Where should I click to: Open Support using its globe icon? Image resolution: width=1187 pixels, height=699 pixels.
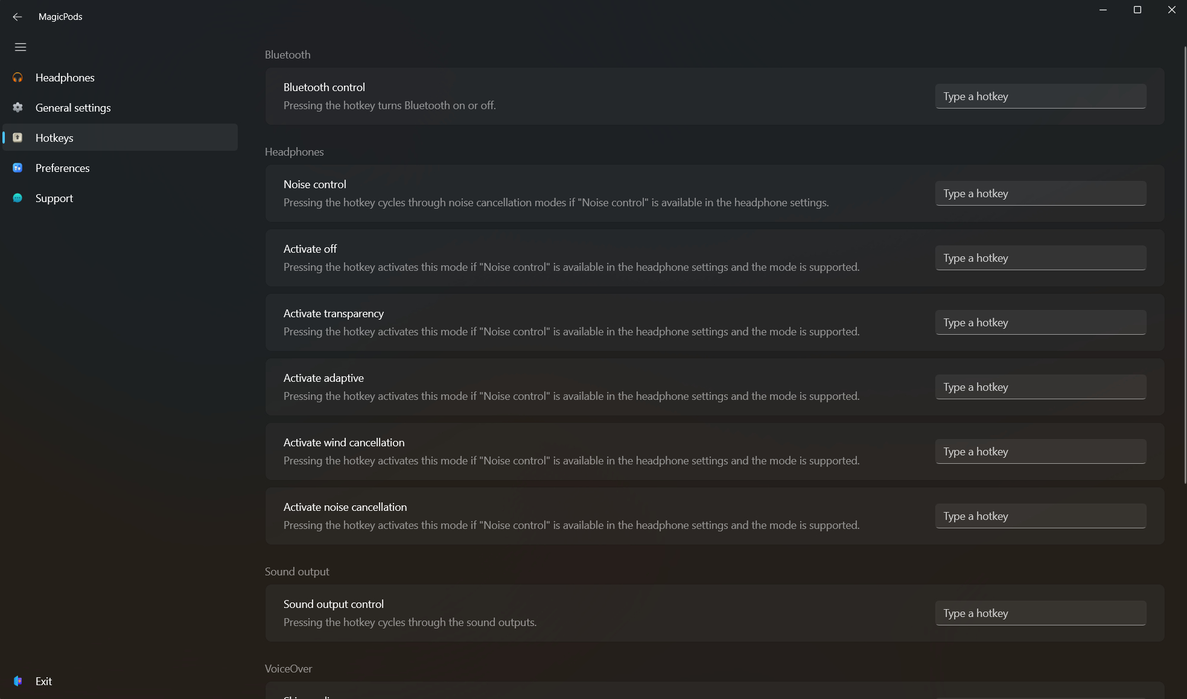pyautogui.click(x=18, y=198)
